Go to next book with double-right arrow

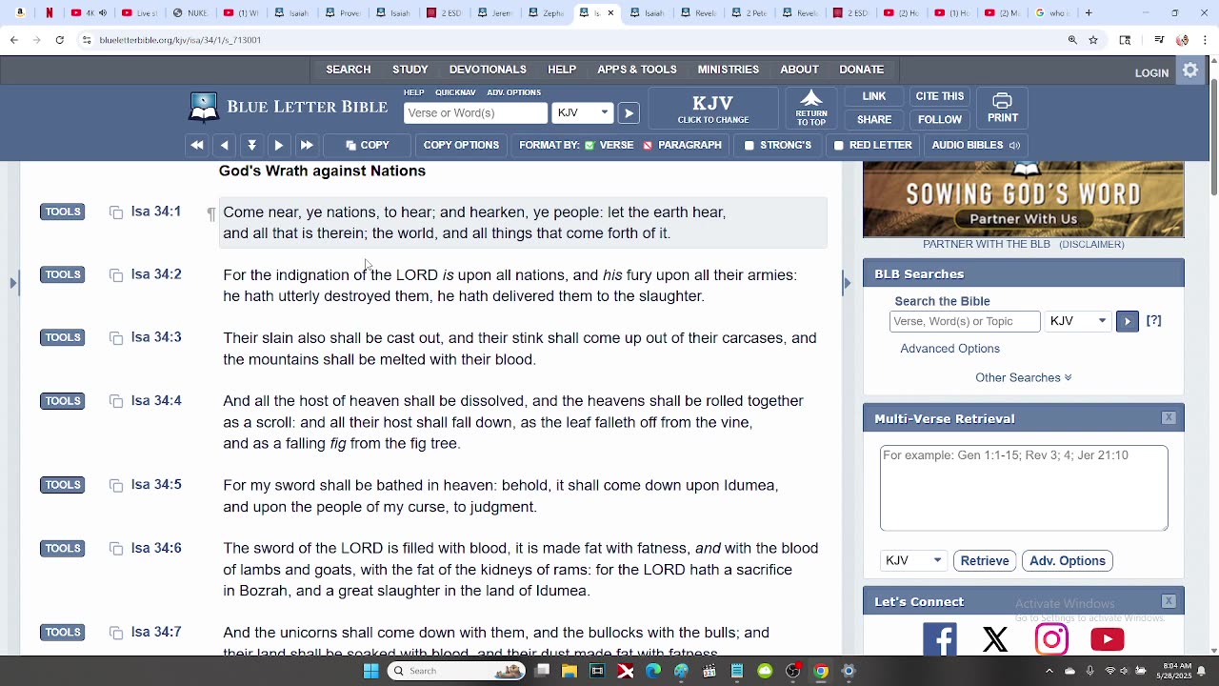tap(307, 145)
